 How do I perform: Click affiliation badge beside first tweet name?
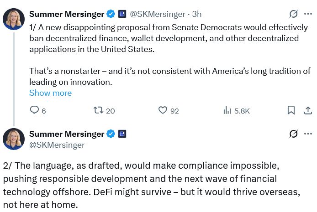(x=122, y=15)
